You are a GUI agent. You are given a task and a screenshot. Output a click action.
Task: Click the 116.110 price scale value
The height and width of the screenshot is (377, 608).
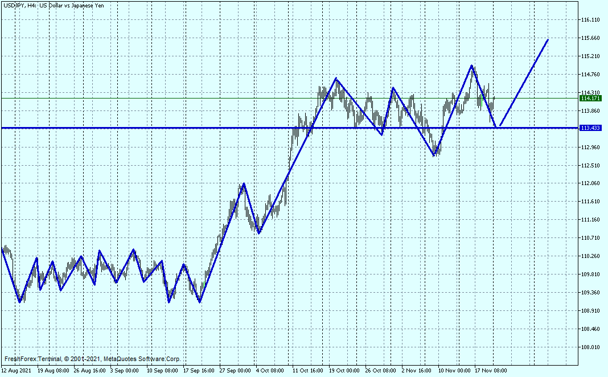[x=590, y=20]
